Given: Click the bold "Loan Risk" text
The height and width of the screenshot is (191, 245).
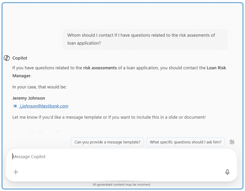Looking at the screenshot, I should tap(216, 68).
